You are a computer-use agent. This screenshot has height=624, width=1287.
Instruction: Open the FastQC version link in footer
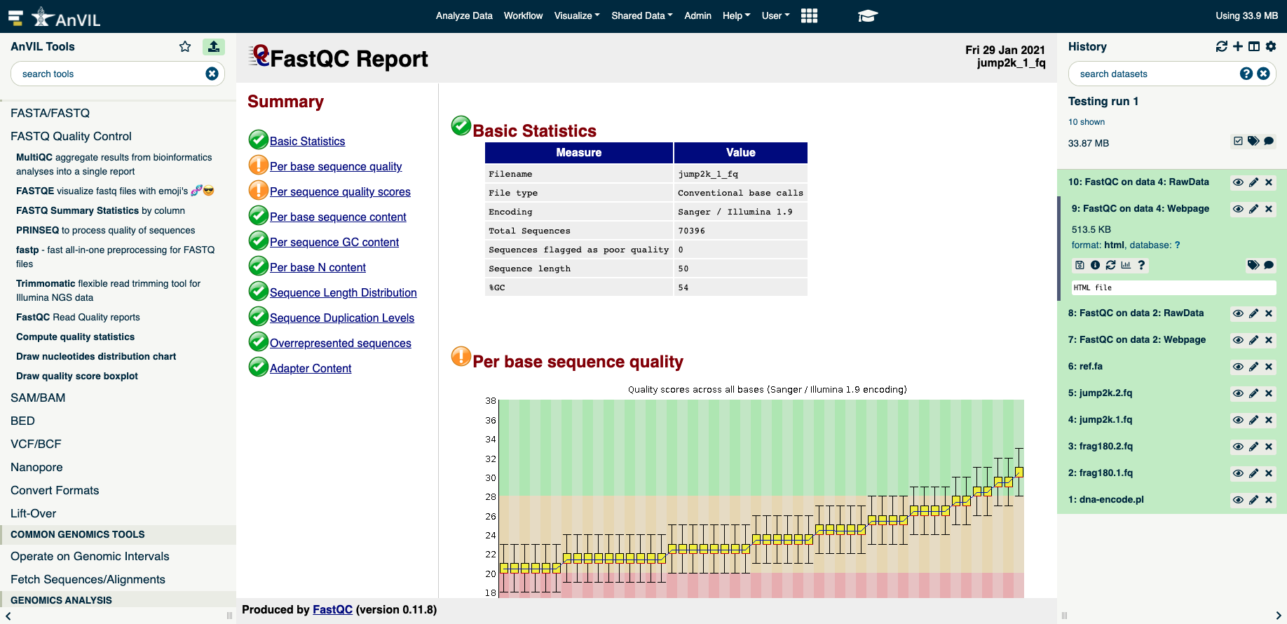[332, 609]
